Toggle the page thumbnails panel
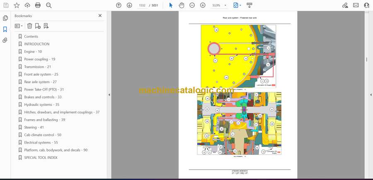The image size is (373, 180). pyautogui.click(x=5, y=18)
